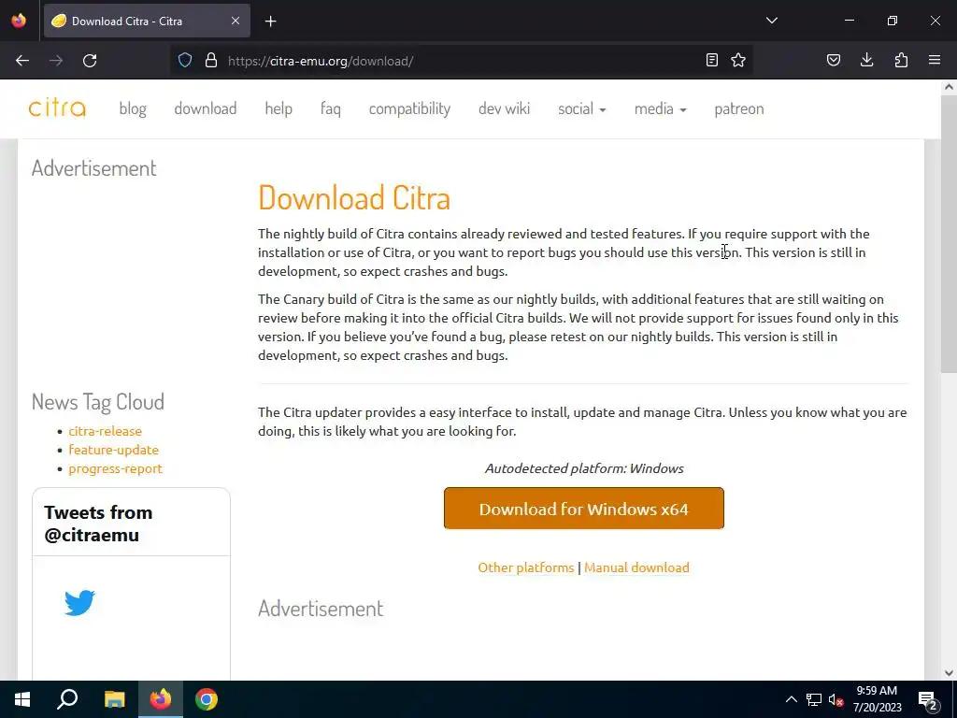957x718 pixels.
Task: Close the Download Citra tab
Action: 236,21
